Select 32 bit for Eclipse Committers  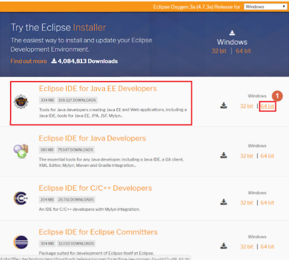[246, 247]
